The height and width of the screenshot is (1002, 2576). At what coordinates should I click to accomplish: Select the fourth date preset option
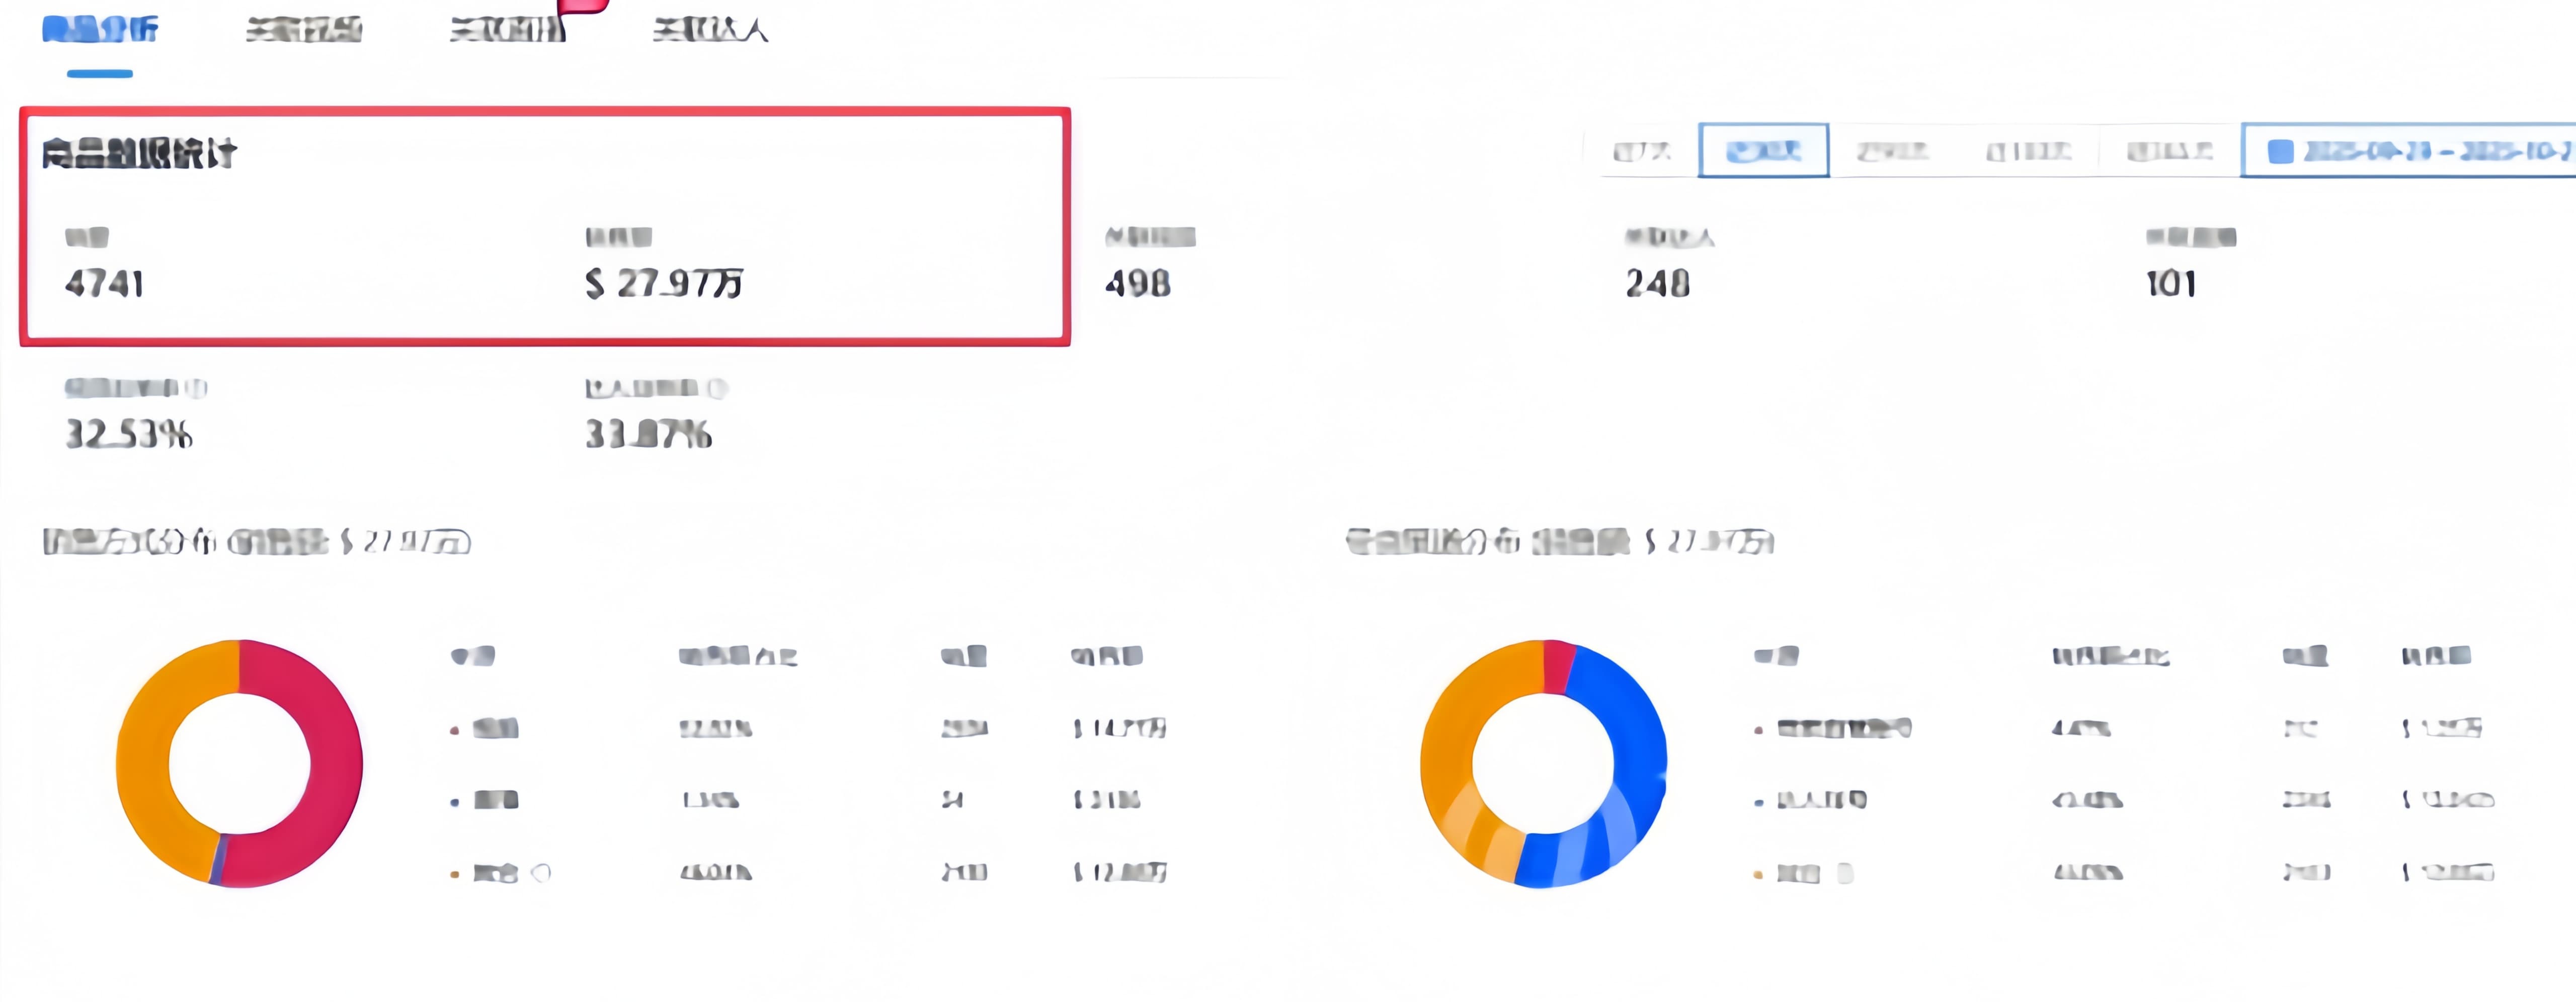point(2028,151)
